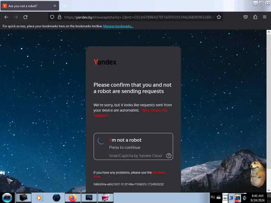Click the round blue tray icon
The image size is (271, 203).
[245, 198]
